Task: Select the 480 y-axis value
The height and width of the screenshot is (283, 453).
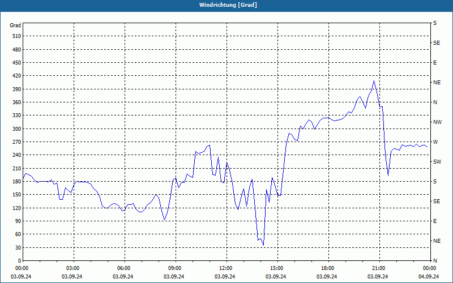Action: tap(17, 49)
